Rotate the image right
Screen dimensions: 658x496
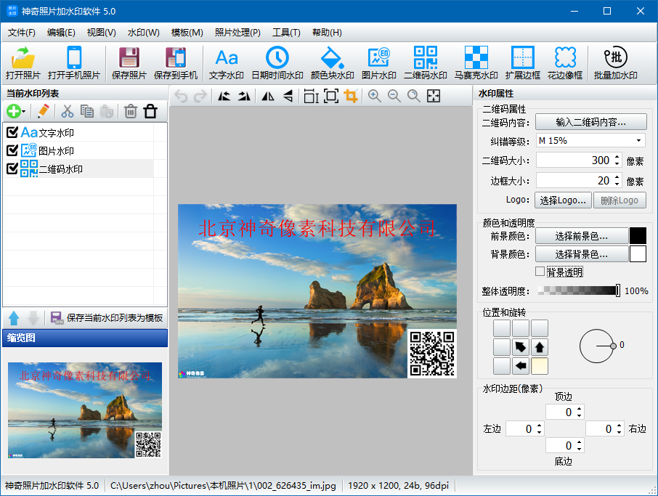point(244,96)
